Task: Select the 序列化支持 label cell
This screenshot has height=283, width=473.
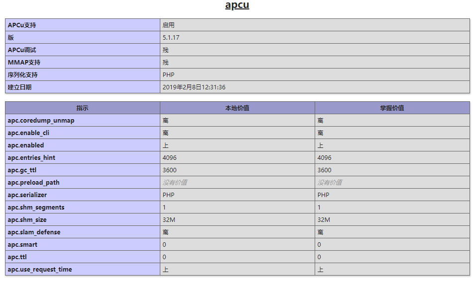Action: click(x=82, y=75)
